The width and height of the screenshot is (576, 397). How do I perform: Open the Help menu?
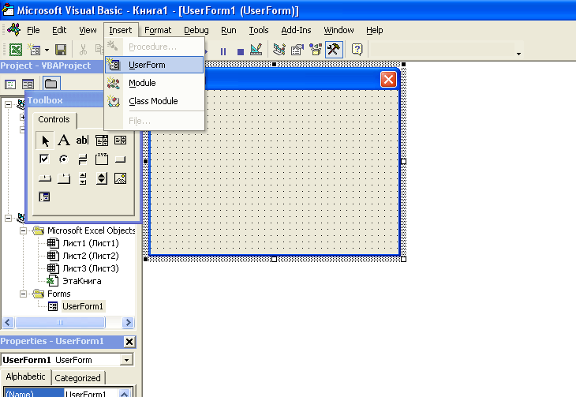(x=374, y=30)
